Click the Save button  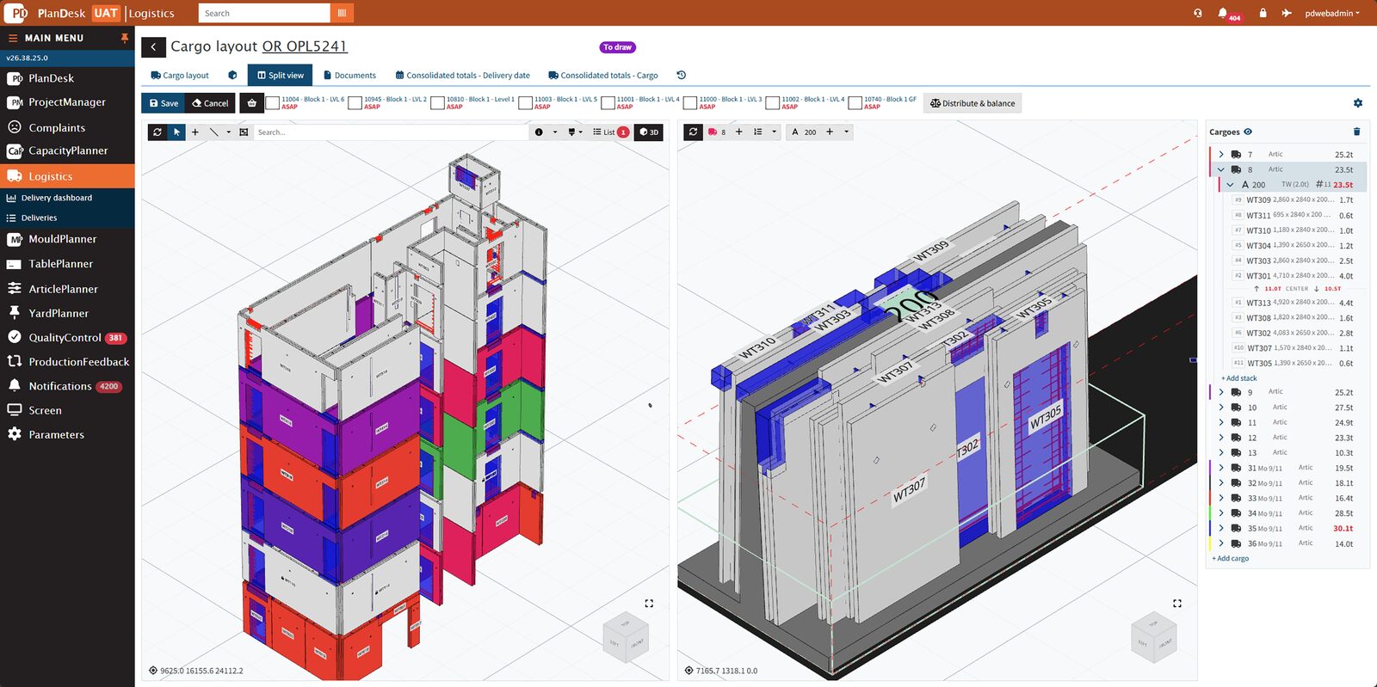(x=164, y=103)
